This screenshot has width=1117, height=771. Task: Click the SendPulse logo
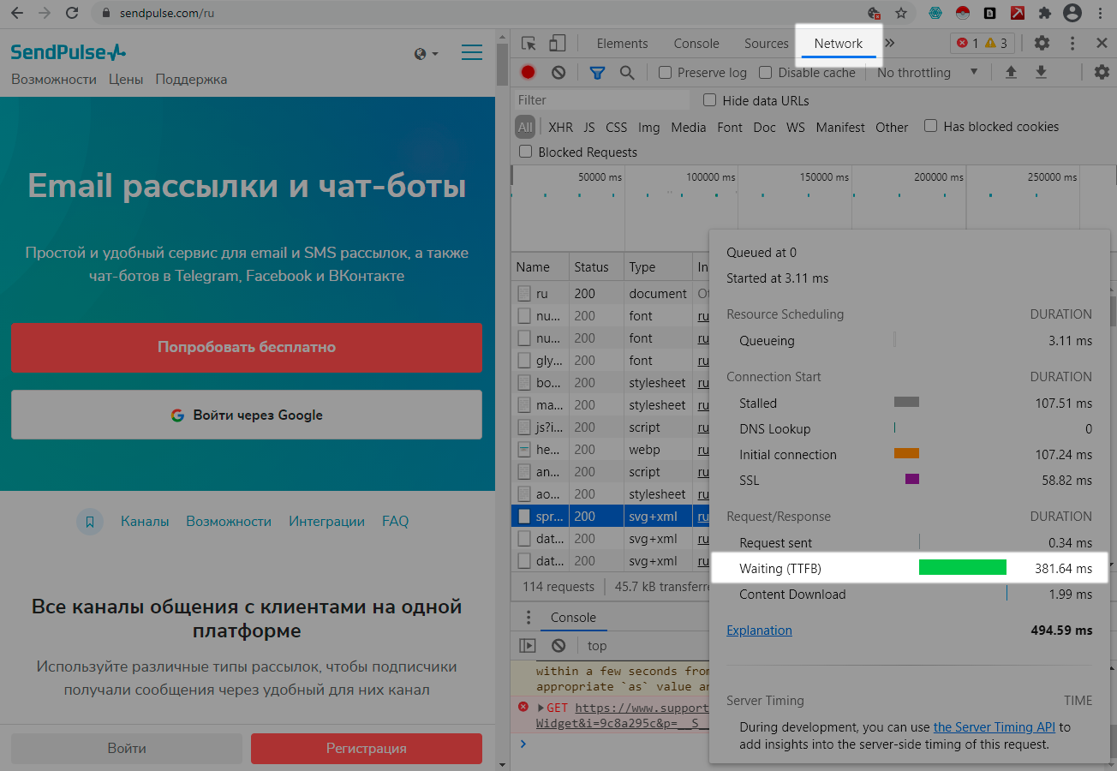pyautogui.click(x=69, y=53)
